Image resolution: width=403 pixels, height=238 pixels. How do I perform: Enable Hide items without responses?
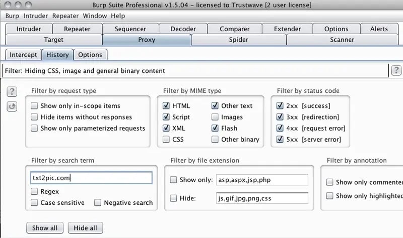click(34, 117)
